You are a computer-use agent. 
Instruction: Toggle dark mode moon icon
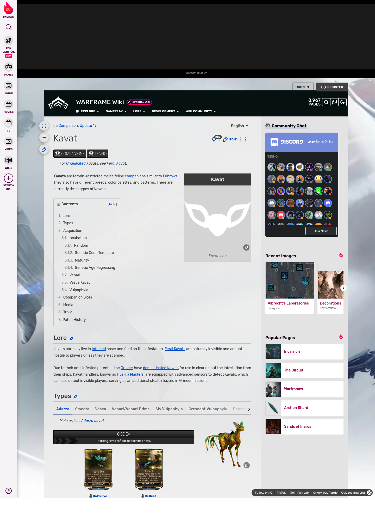(342, 102)
